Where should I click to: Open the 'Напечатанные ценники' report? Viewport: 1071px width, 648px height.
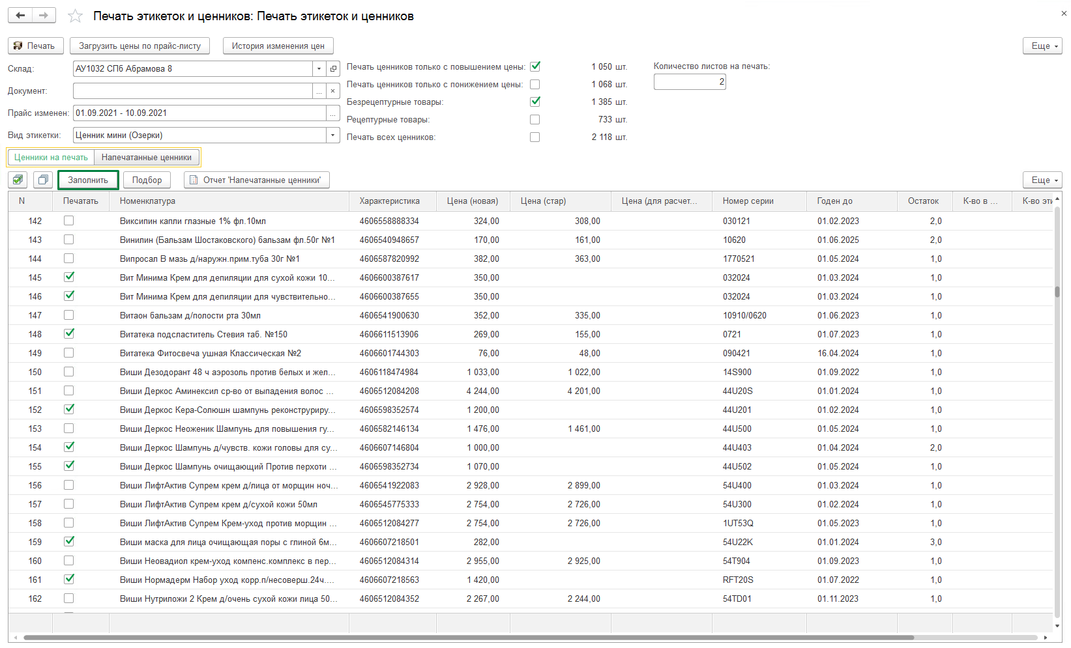point(256,180)
